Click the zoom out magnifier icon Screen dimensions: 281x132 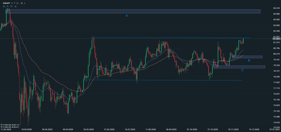pos(8,6)
